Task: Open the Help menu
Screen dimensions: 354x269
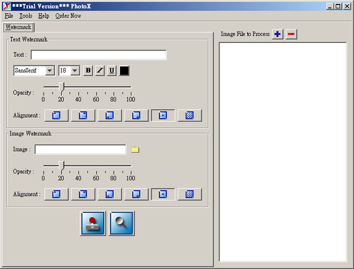Action: pyautogui.click(x=44, y=16)
